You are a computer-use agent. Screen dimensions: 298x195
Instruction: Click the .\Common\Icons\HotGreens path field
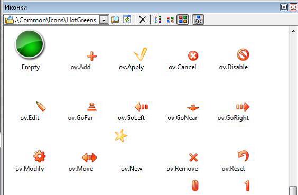(x=55, y=20)
